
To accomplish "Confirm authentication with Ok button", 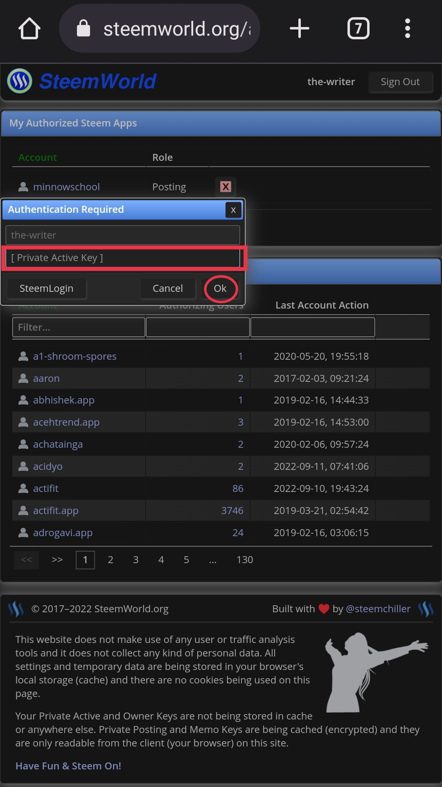I will tap(220, 289).
